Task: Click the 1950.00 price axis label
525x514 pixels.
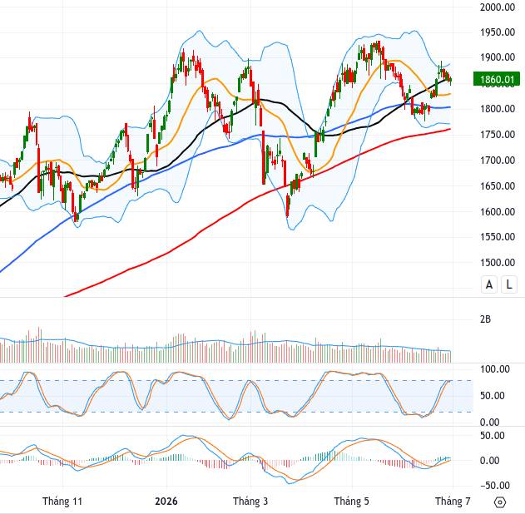Action: pos(498,32)
